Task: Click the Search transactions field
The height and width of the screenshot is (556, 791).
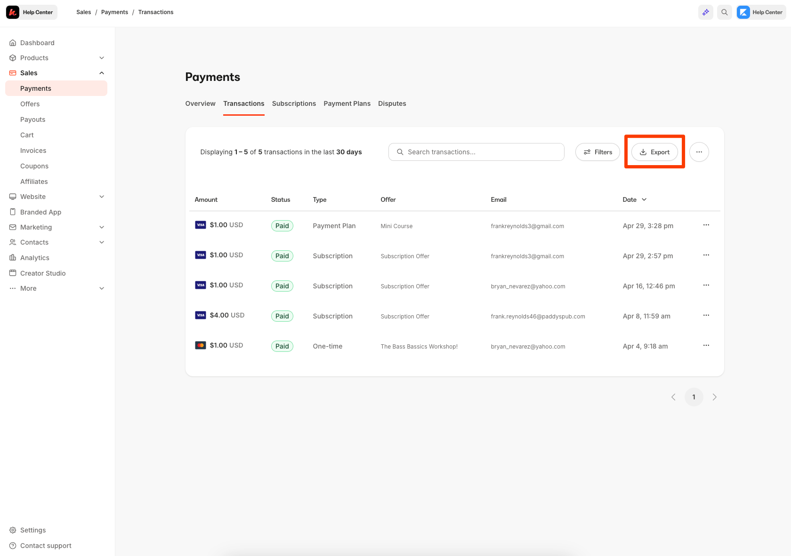Action: (x=476, y=152)
